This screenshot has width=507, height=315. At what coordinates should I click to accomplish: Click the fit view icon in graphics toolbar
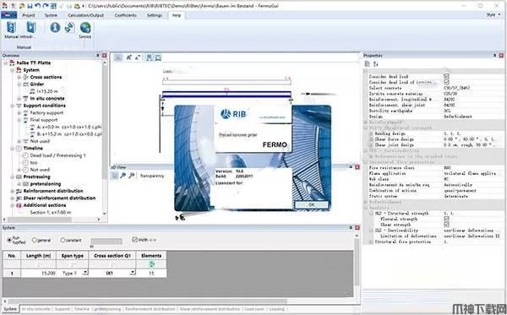158,57
